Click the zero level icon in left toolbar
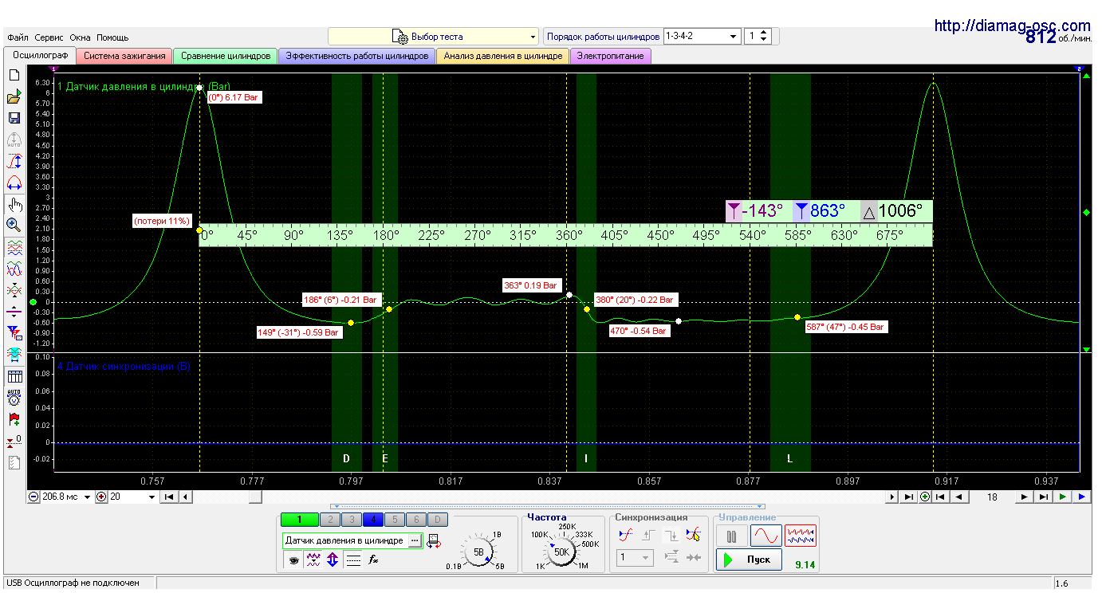Screen dimensions: 1102x593 pos(14,441)
